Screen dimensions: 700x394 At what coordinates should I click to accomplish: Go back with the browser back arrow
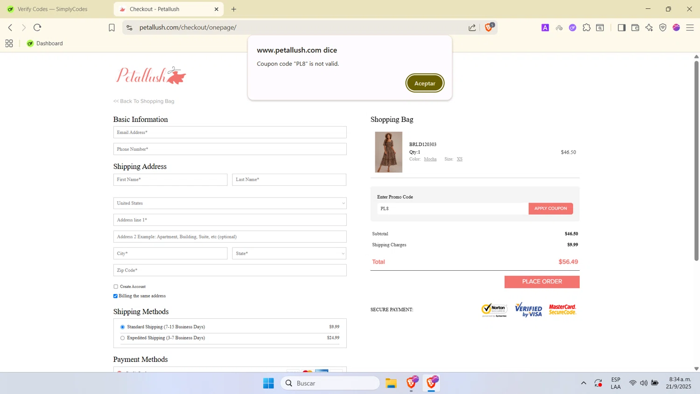click(x=10, y=28)
